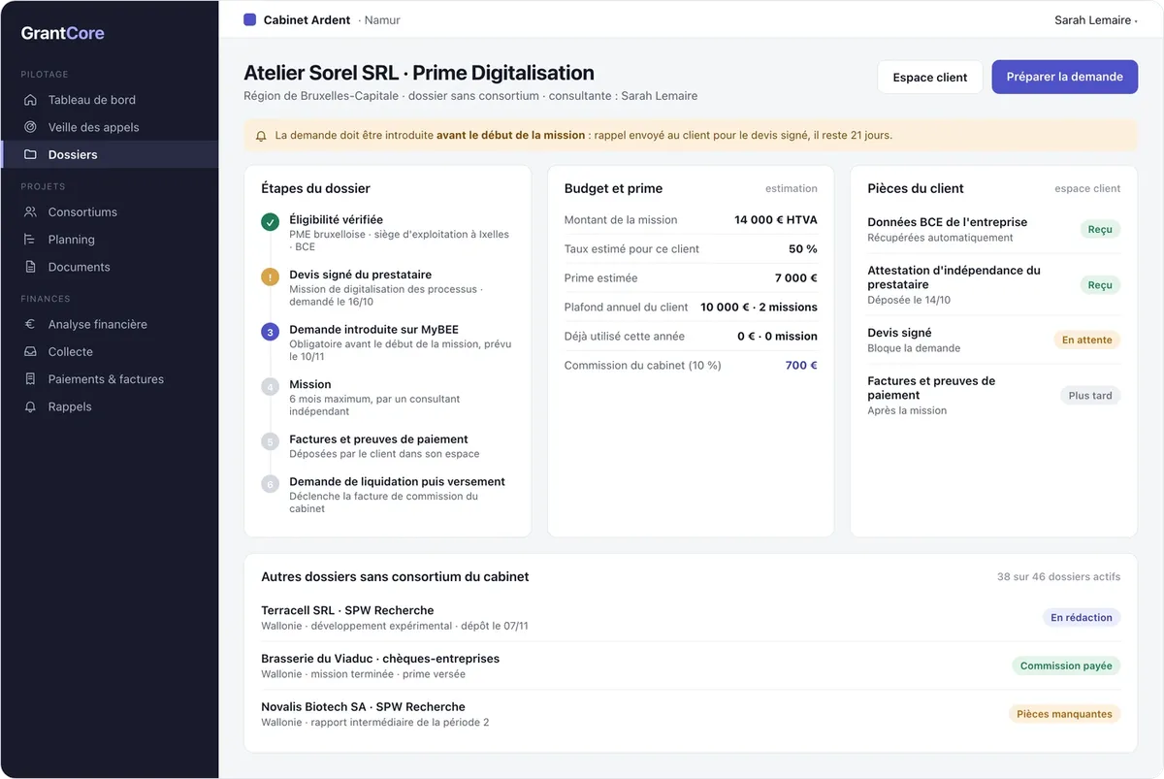Click 'Factures et preuves de paiement' in Pièces du client
This screenshot has width=1164, height=779.
(x=931, y=388)
